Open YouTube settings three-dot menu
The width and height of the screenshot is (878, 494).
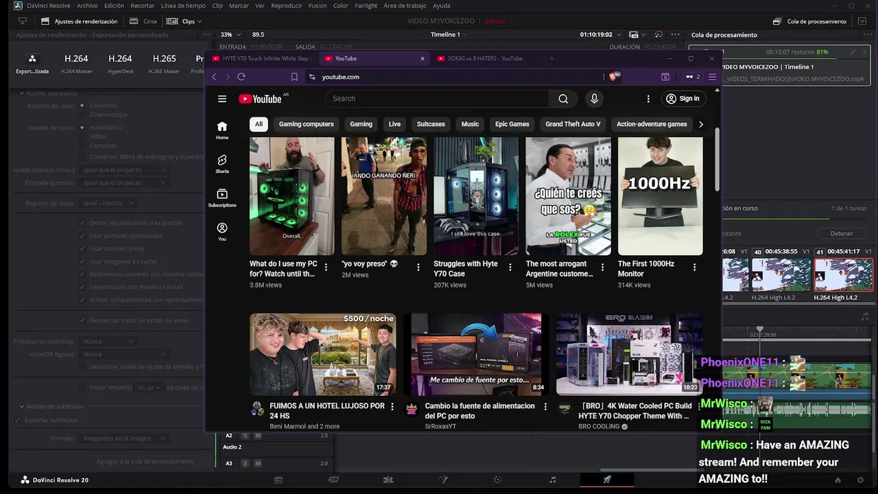point(648,99)
